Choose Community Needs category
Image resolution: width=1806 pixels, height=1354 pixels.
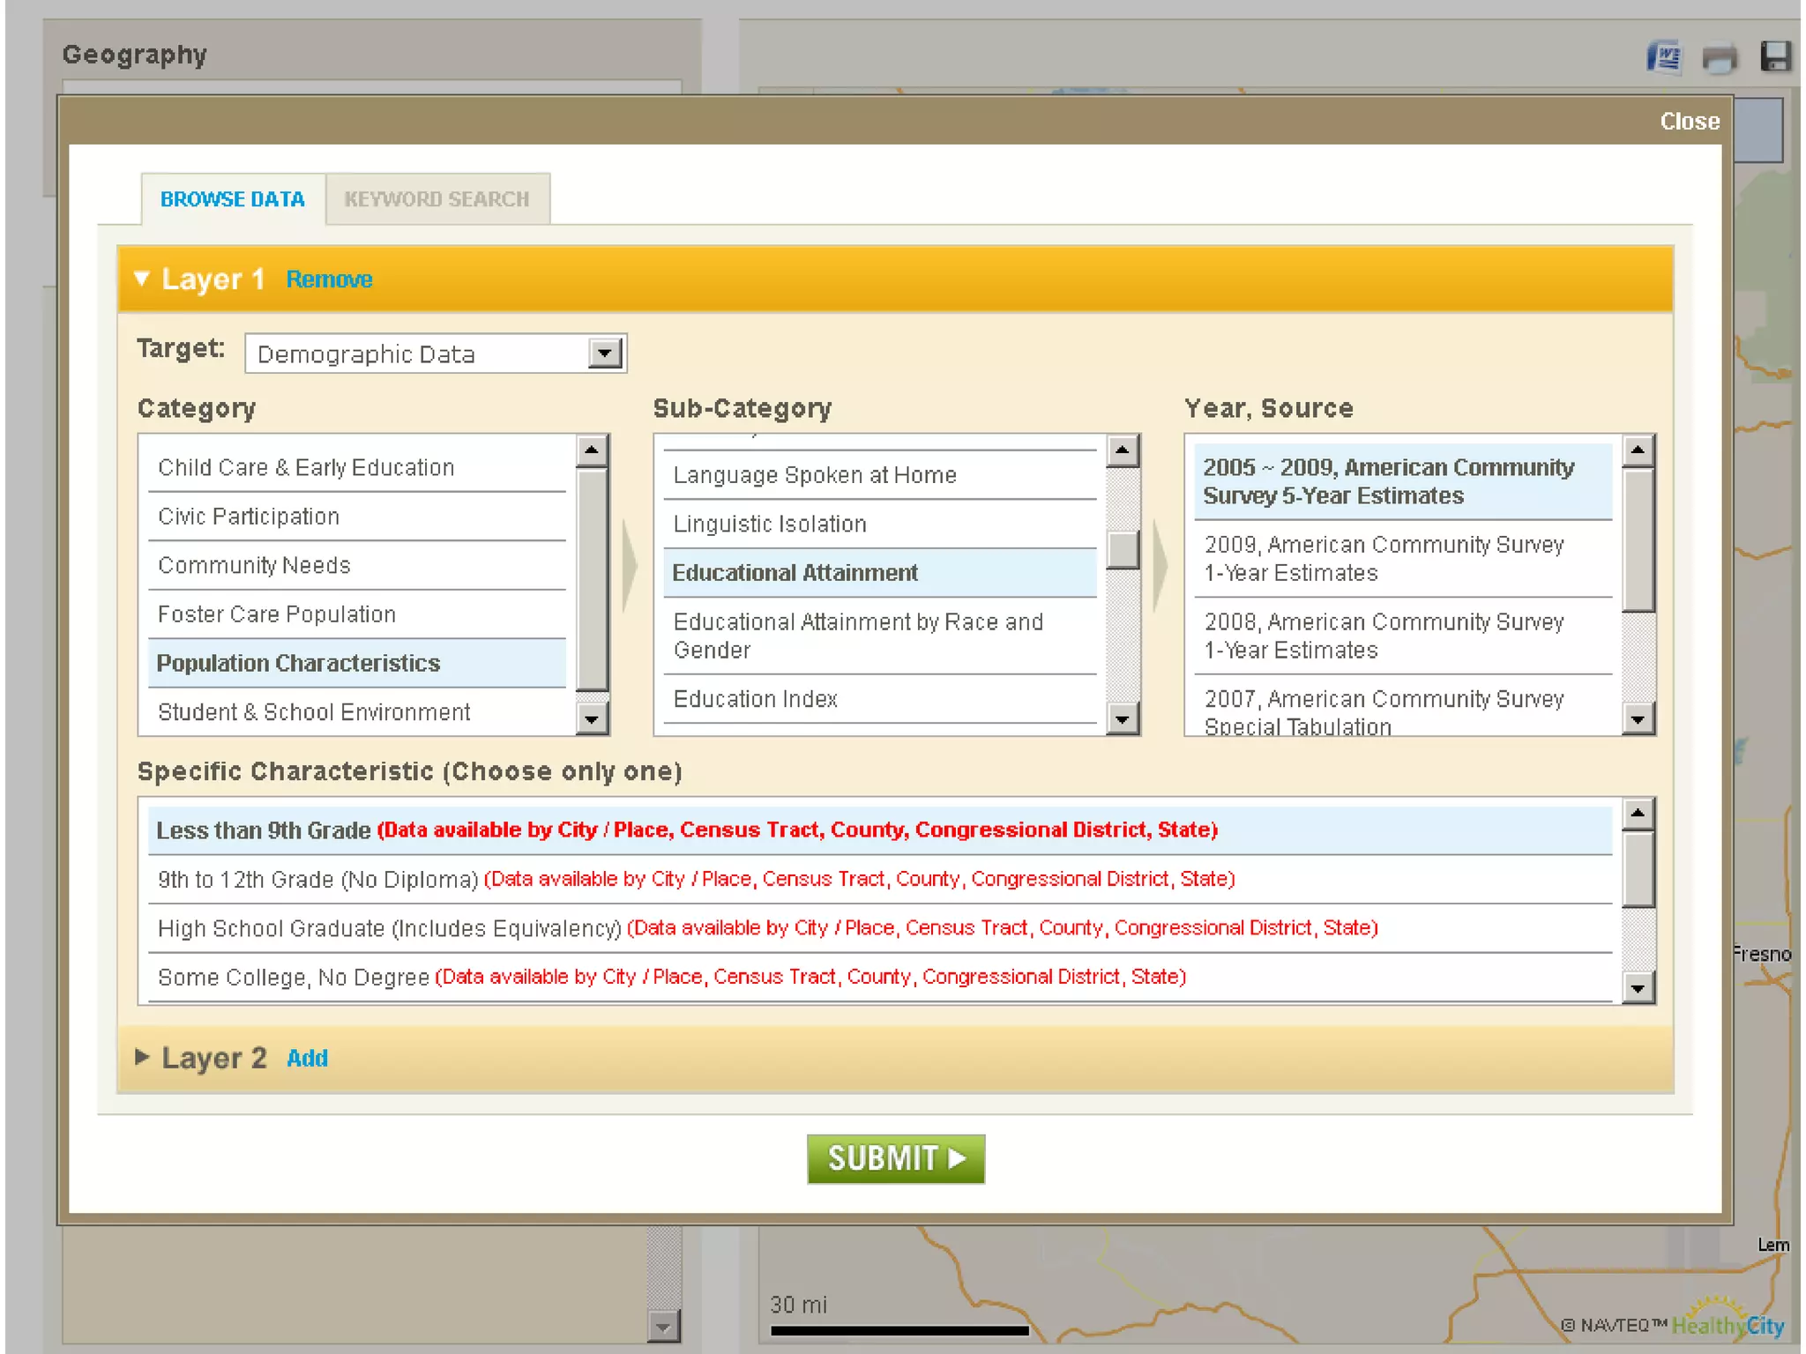254,565
